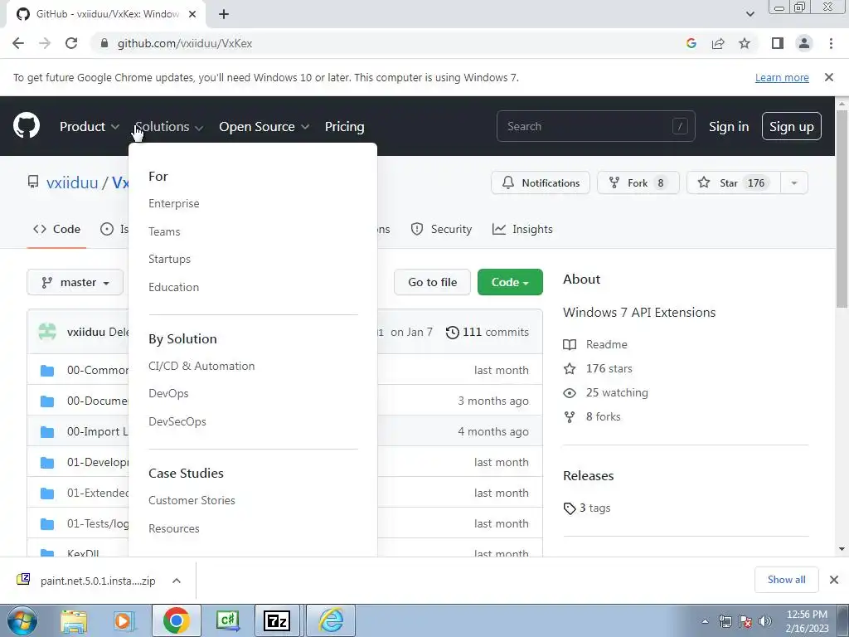
Task: Click the Notifications button
Action: click(541, 183)
